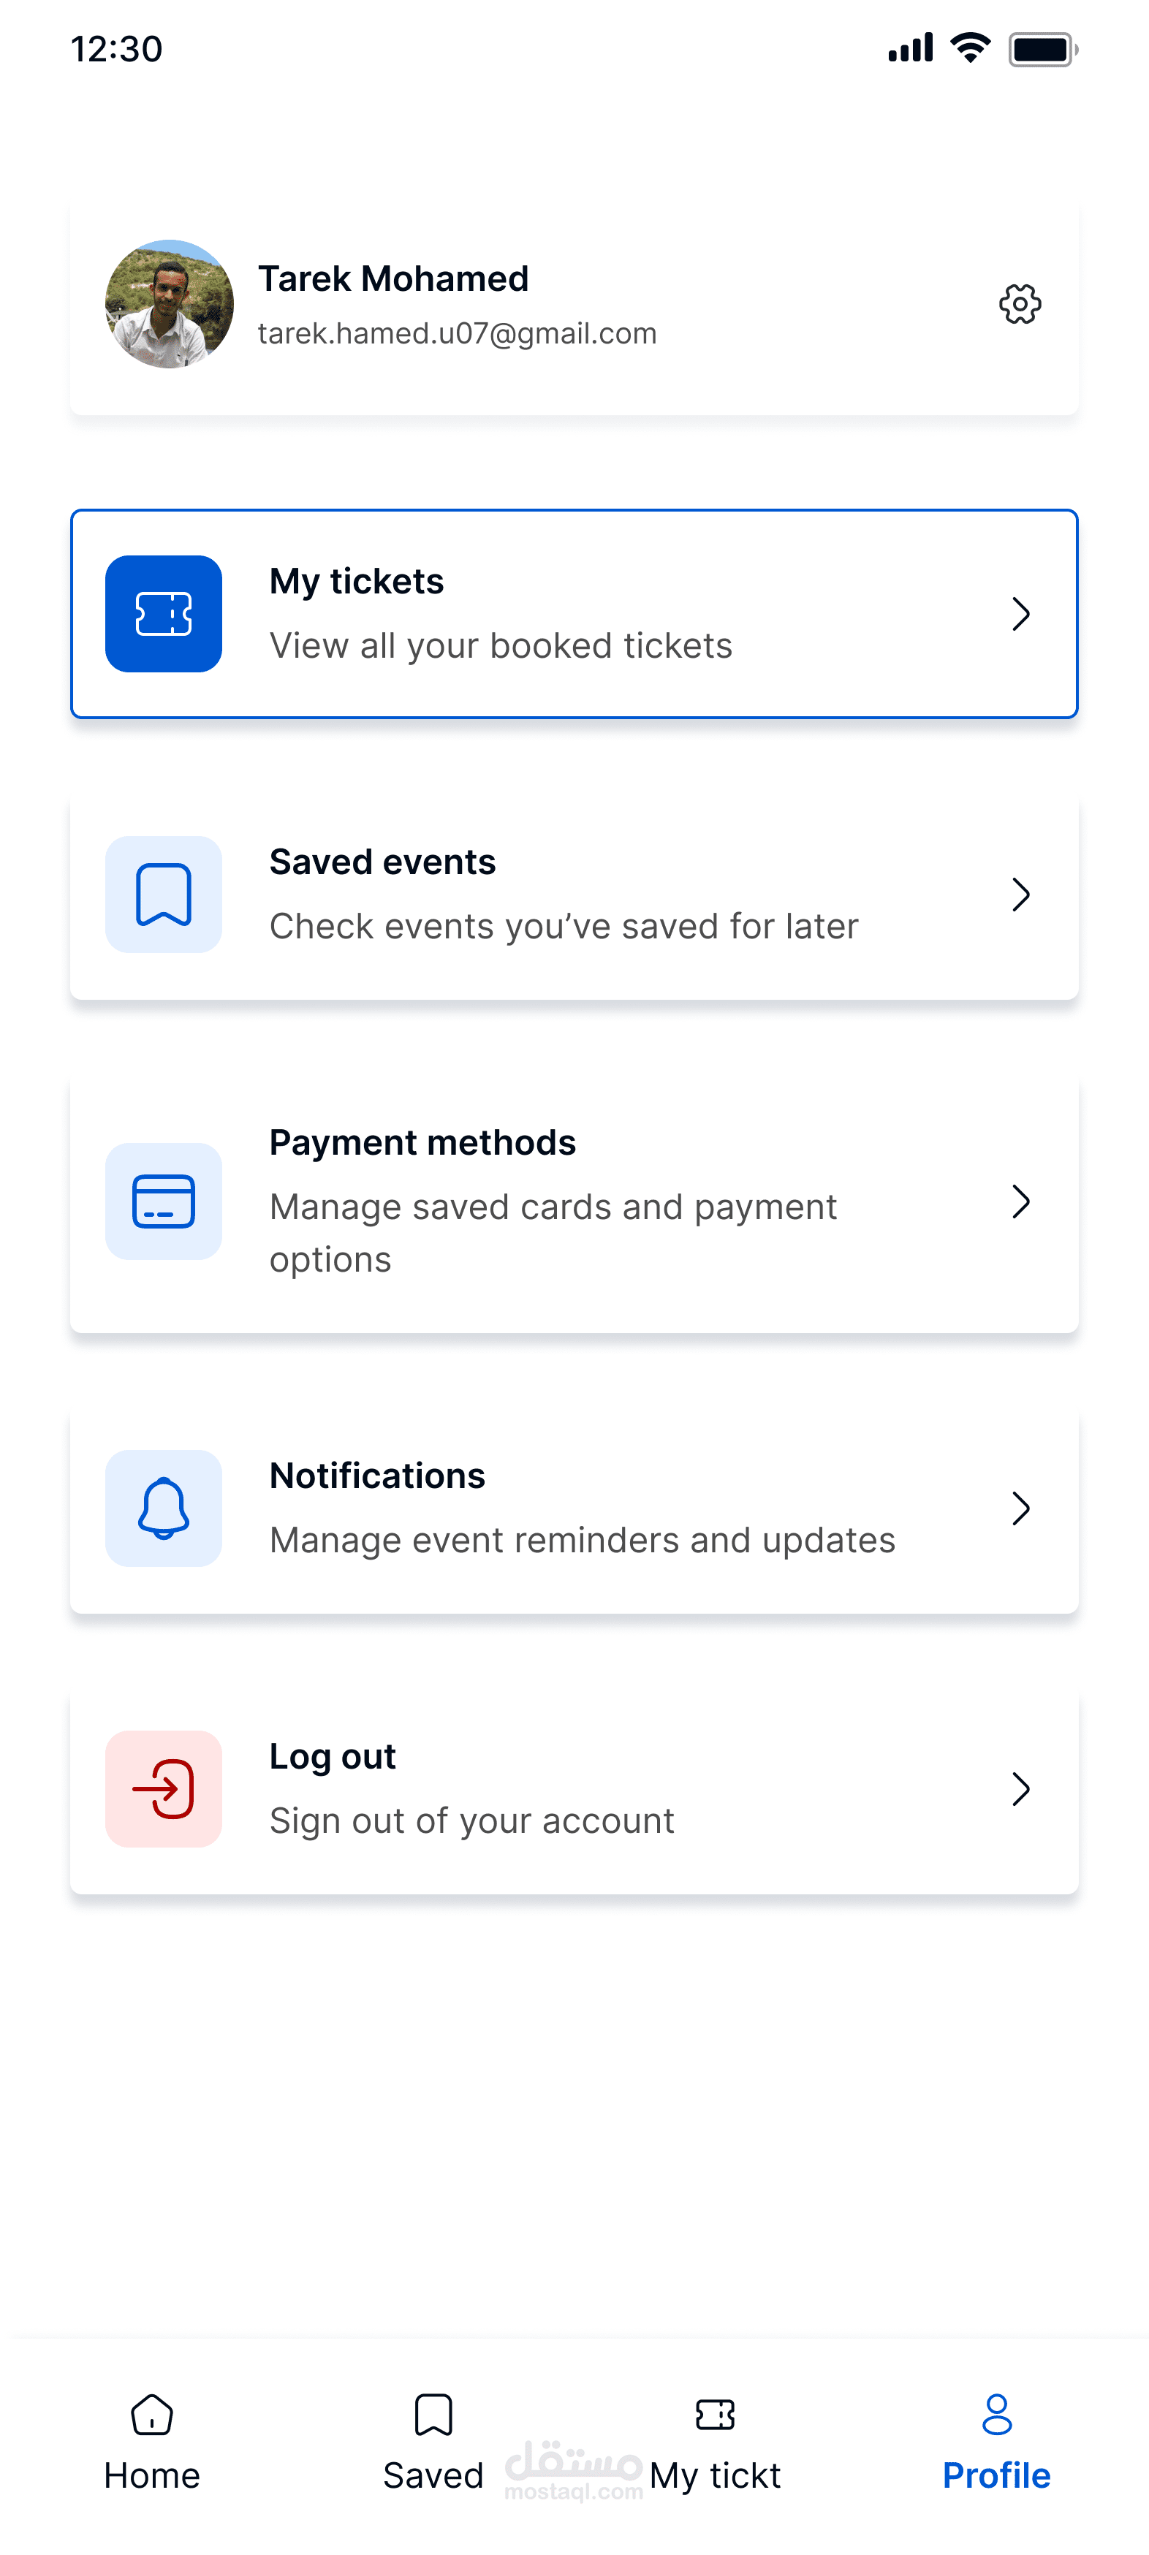The height and width of the screenshot is (2555, 1149).
Task: Tap the blue ticket icon
Action: 164,614
